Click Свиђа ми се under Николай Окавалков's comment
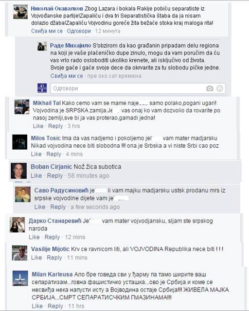 click(x=47, y=31)
